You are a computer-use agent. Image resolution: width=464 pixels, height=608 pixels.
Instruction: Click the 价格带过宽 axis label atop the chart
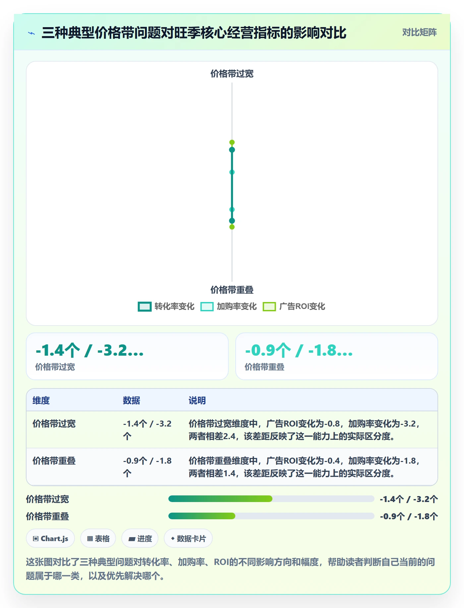tap(232, 74)
